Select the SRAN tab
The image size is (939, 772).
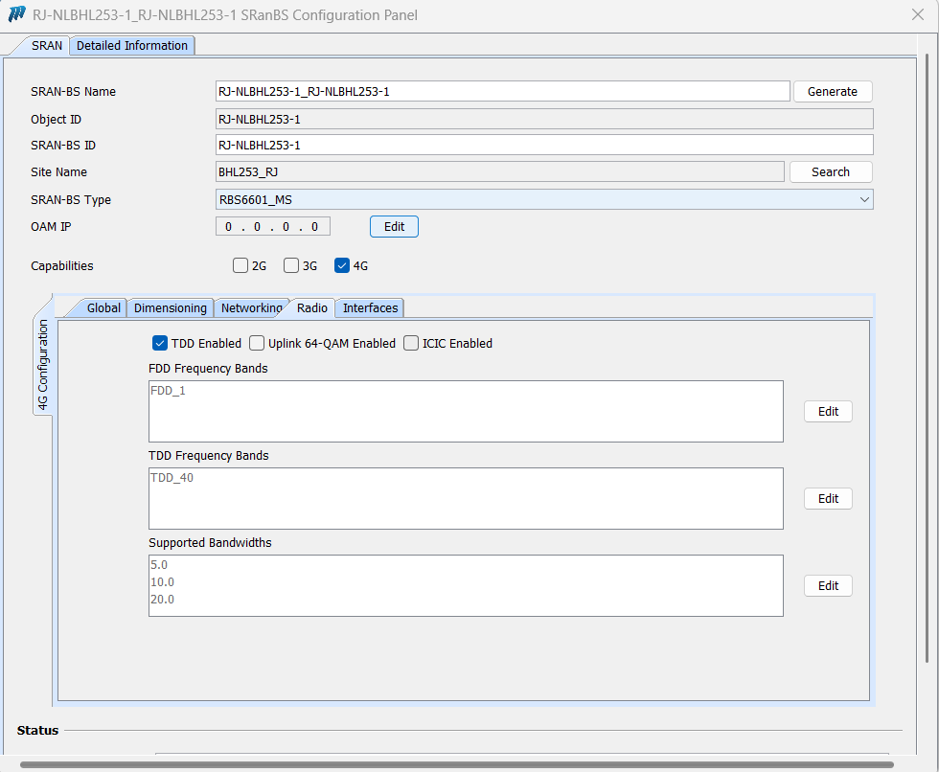[x=47, y=45]
